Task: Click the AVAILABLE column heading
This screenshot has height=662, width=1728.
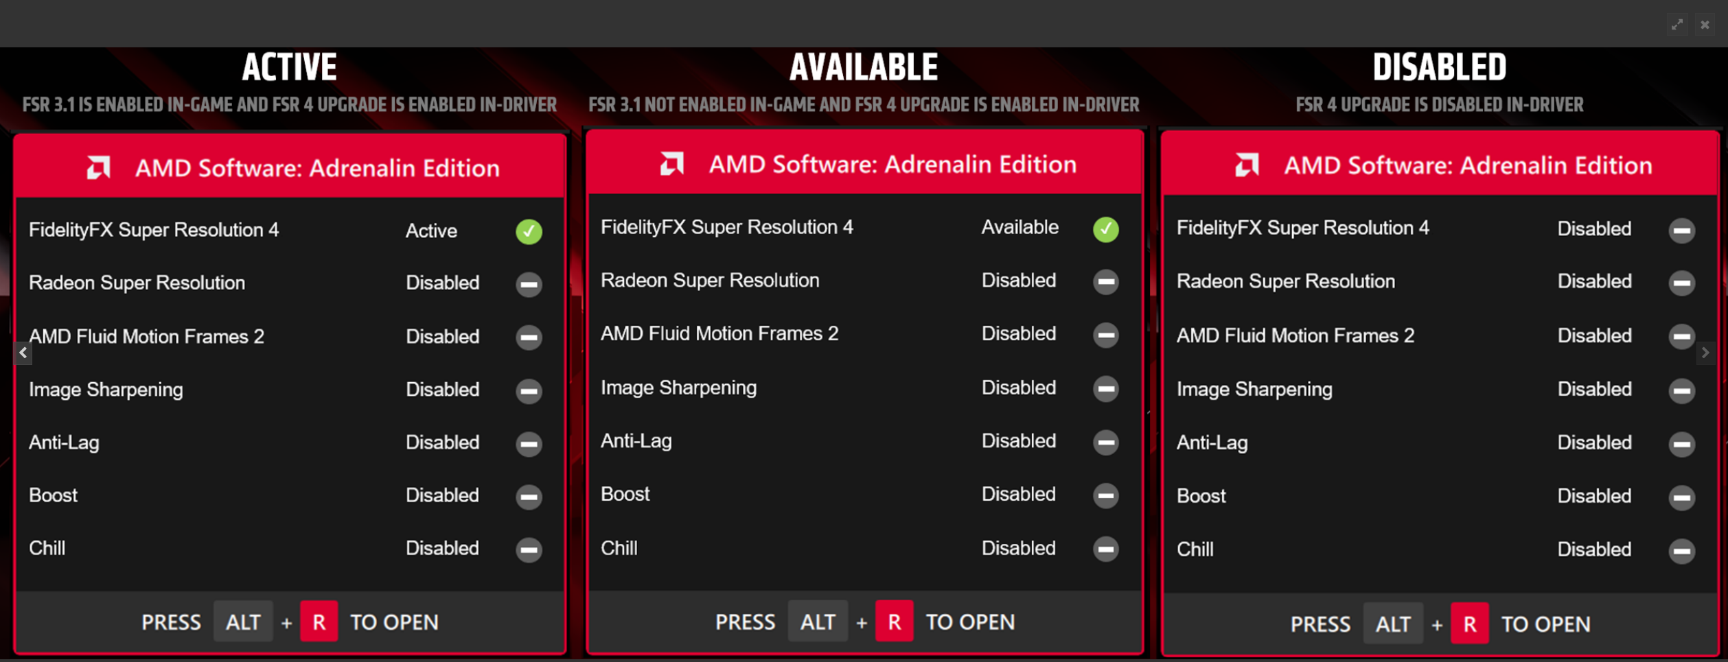Action: [864, 67]
